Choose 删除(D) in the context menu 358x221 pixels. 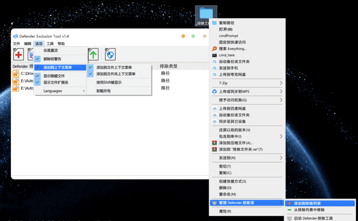click(x=247, y=188)
